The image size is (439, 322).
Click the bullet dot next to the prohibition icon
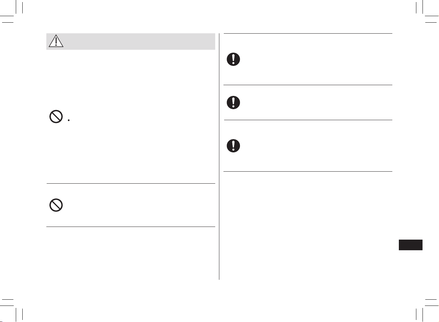pos(69,120)
